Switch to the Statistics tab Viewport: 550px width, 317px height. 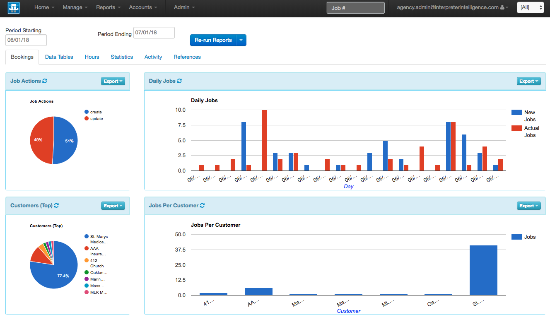click(x=122, y=57)
